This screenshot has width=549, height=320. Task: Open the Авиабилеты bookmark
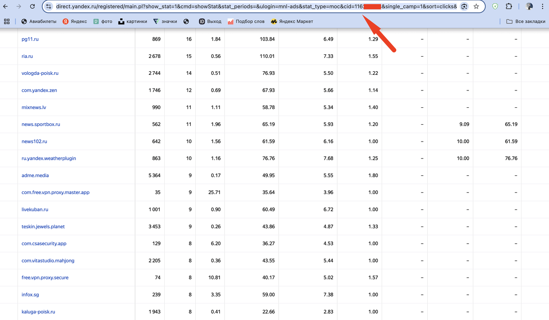[x=38, y=21]
